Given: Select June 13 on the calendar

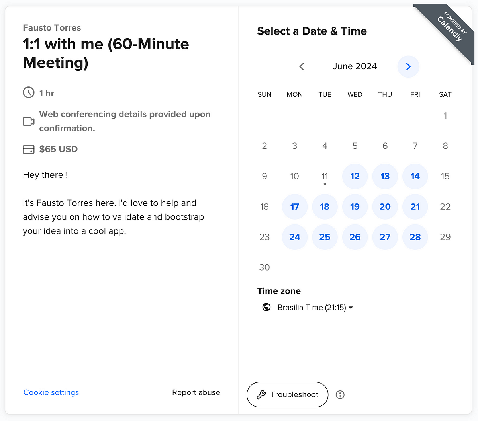Looking at the screenshot, I should (x=385, y=176).
